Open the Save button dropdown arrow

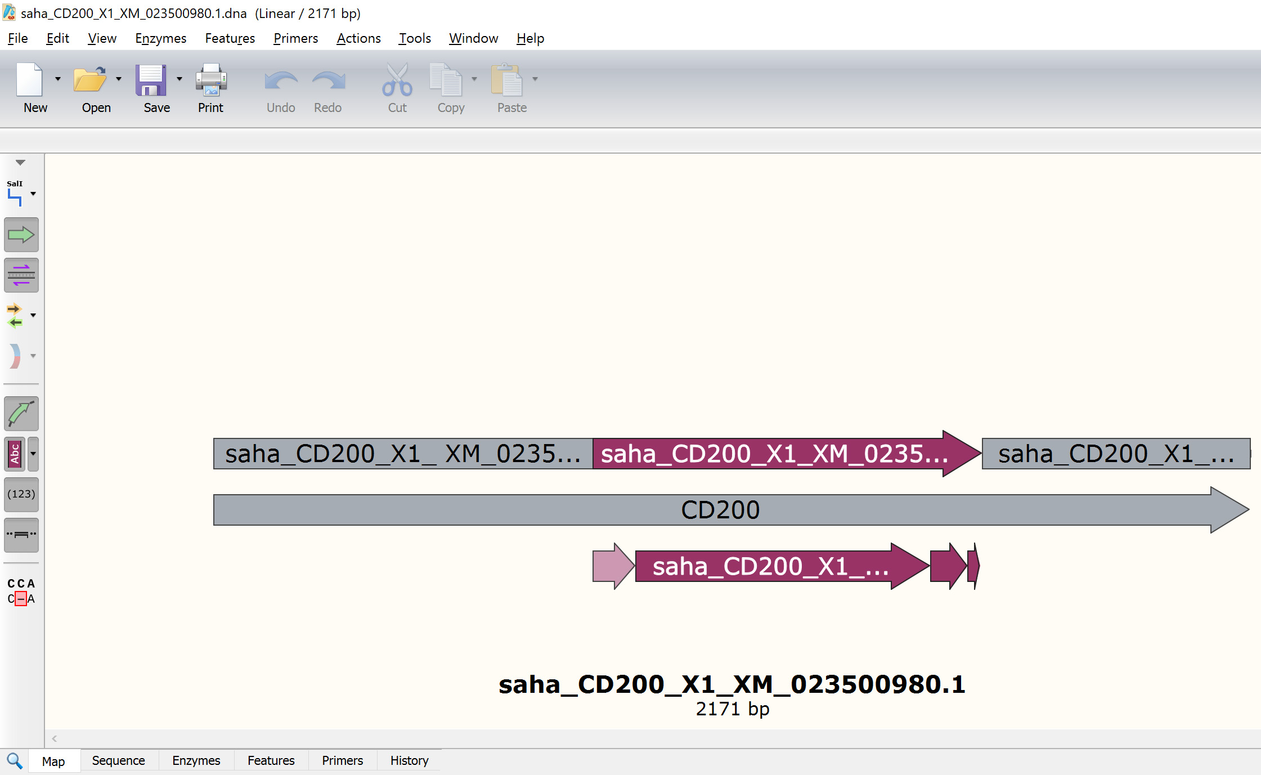pos(179,79)
